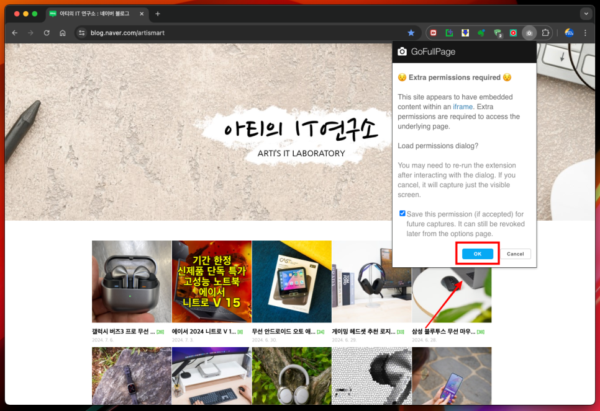Screen dimensions: 600x411
Task: Open the wireless Android Auto device thumbnail
Action: point(291,281)
